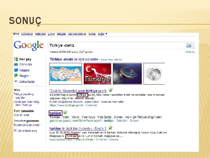Open the turkiye result title link
The width and height of the screenshot is (210, 158).
[55, 113]
